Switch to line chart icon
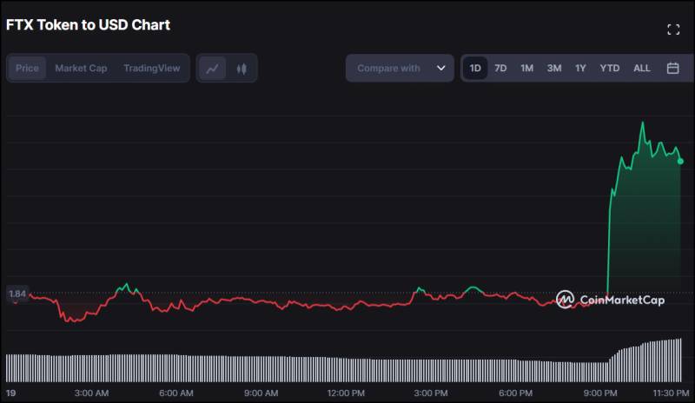Screen dimensions: 695x403 [212, 69]
